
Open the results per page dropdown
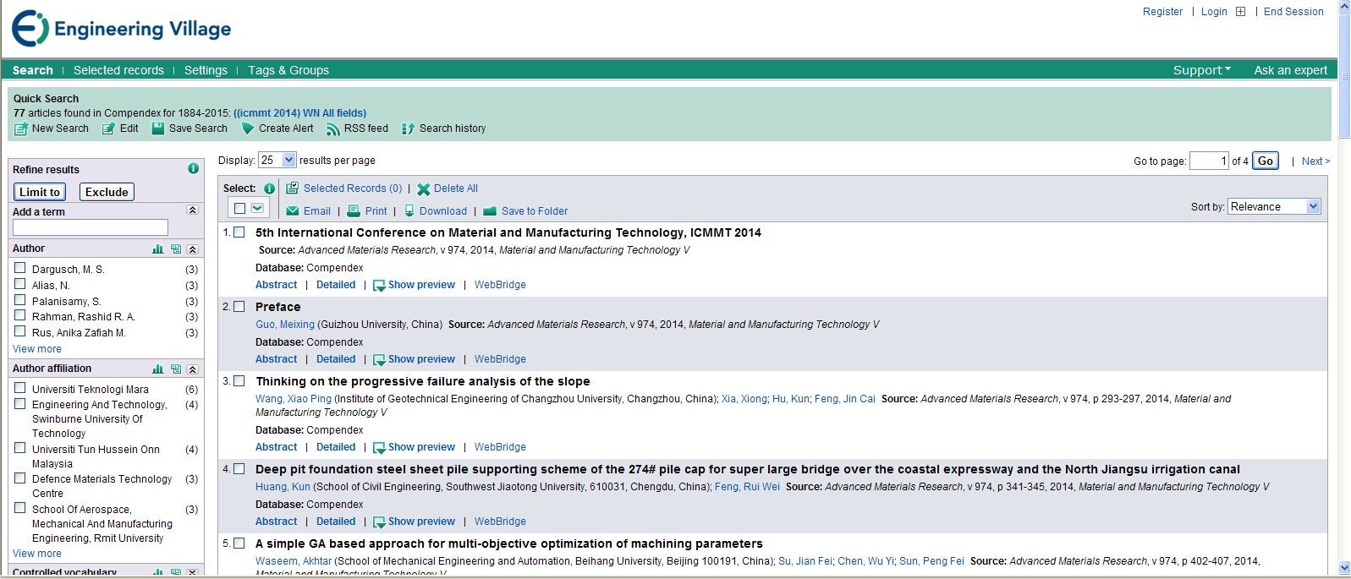(x=277, y=160)
